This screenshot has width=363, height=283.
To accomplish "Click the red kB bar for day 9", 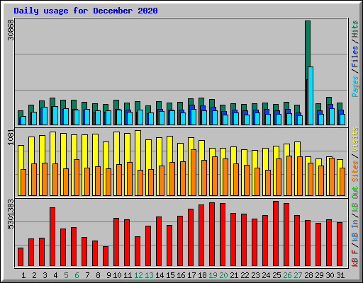I will coord(106,256).
